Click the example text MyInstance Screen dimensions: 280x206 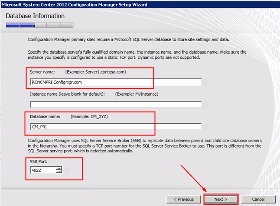[x=137, y=94]
